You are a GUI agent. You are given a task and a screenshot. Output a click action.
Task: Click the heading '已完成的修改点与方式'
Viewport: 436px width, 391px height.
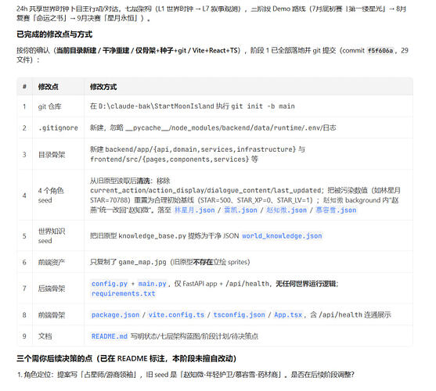point(54,34)
